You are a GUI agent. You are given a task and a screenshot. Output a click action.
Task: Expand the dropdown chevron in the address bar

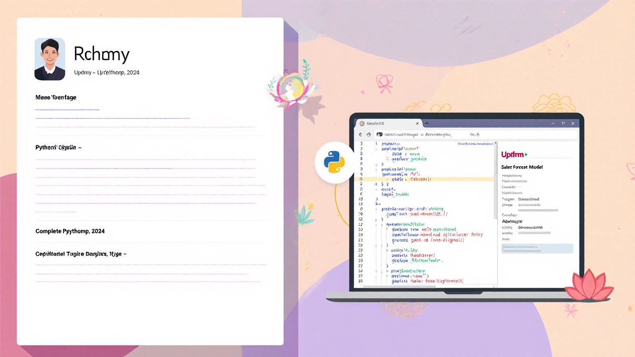coord(422,134)
